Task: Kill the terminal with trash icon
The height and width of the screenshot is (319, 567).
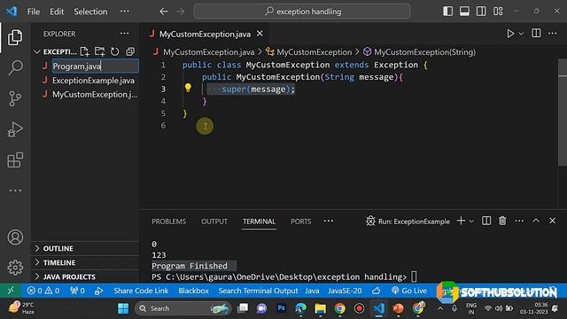Action: [502, 221]
